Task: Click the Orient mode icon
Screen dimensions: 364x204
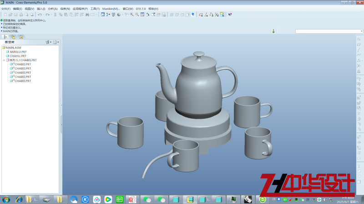Action: click(113, 15)
